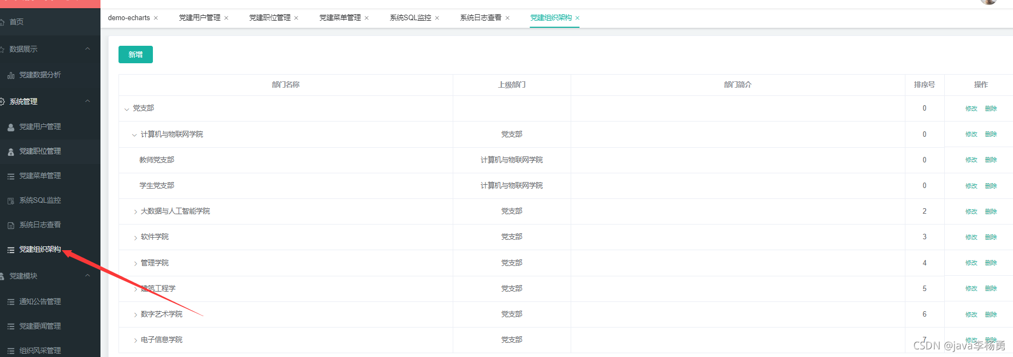Click 修改 link for 管理学院 row
The image size is (1013, 357).
point(971,263)
